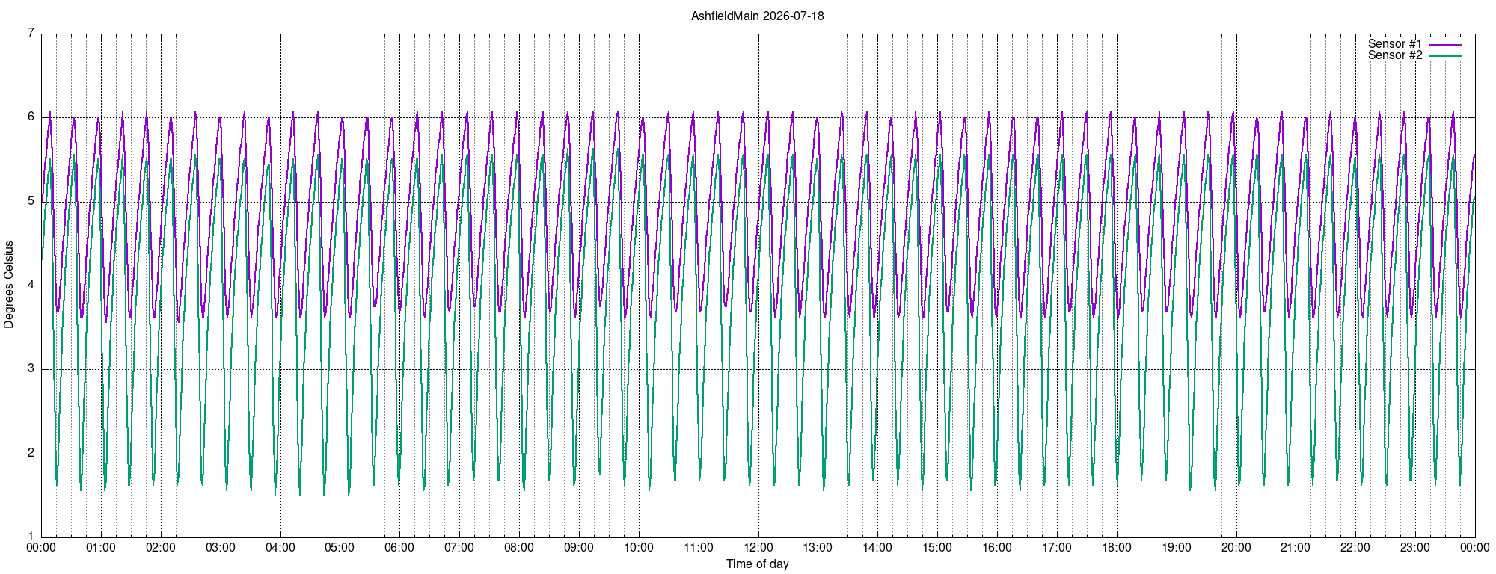Click the 7 value on the temperature axis
1496x574 pixels.
31,33
